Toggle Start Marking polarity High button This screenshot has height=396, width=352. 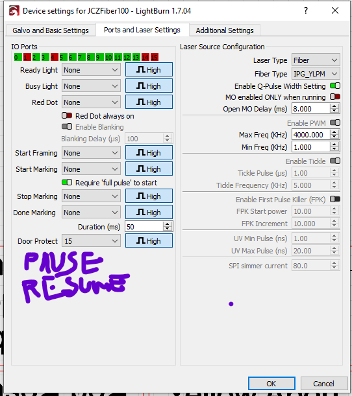coord(149,169)
